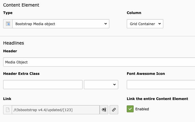Screen dimensions: 195x122
Task: Click the page document icon in Link field
Action: [8, 110]
